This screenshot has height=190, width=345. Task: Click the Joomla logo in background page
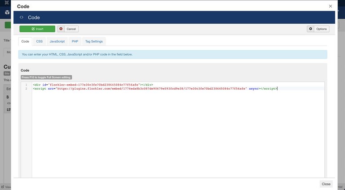tap(7, 3)
